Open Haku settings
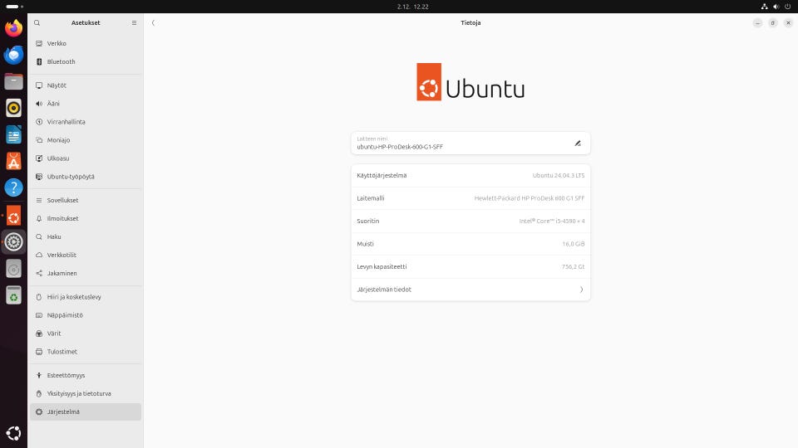The image size is (798, 448). tap(86, 236)
